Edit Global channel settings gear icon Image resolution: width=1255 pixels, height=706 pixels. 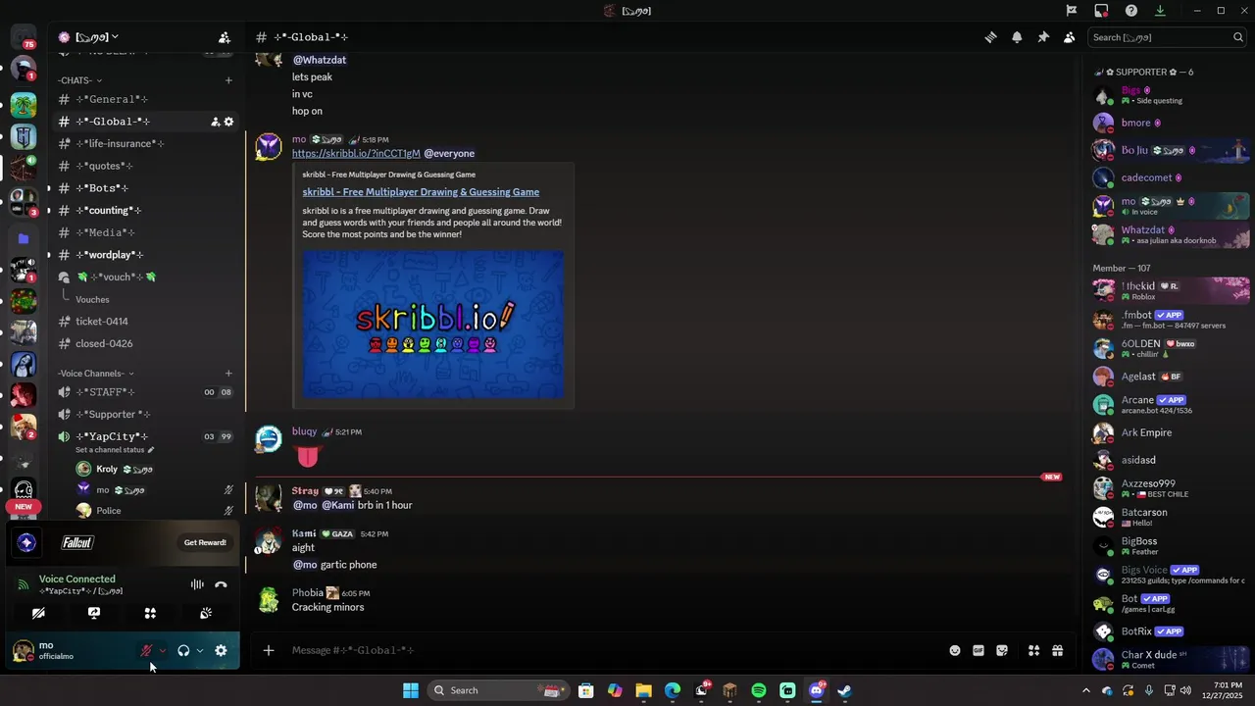(x=228, y=122)
